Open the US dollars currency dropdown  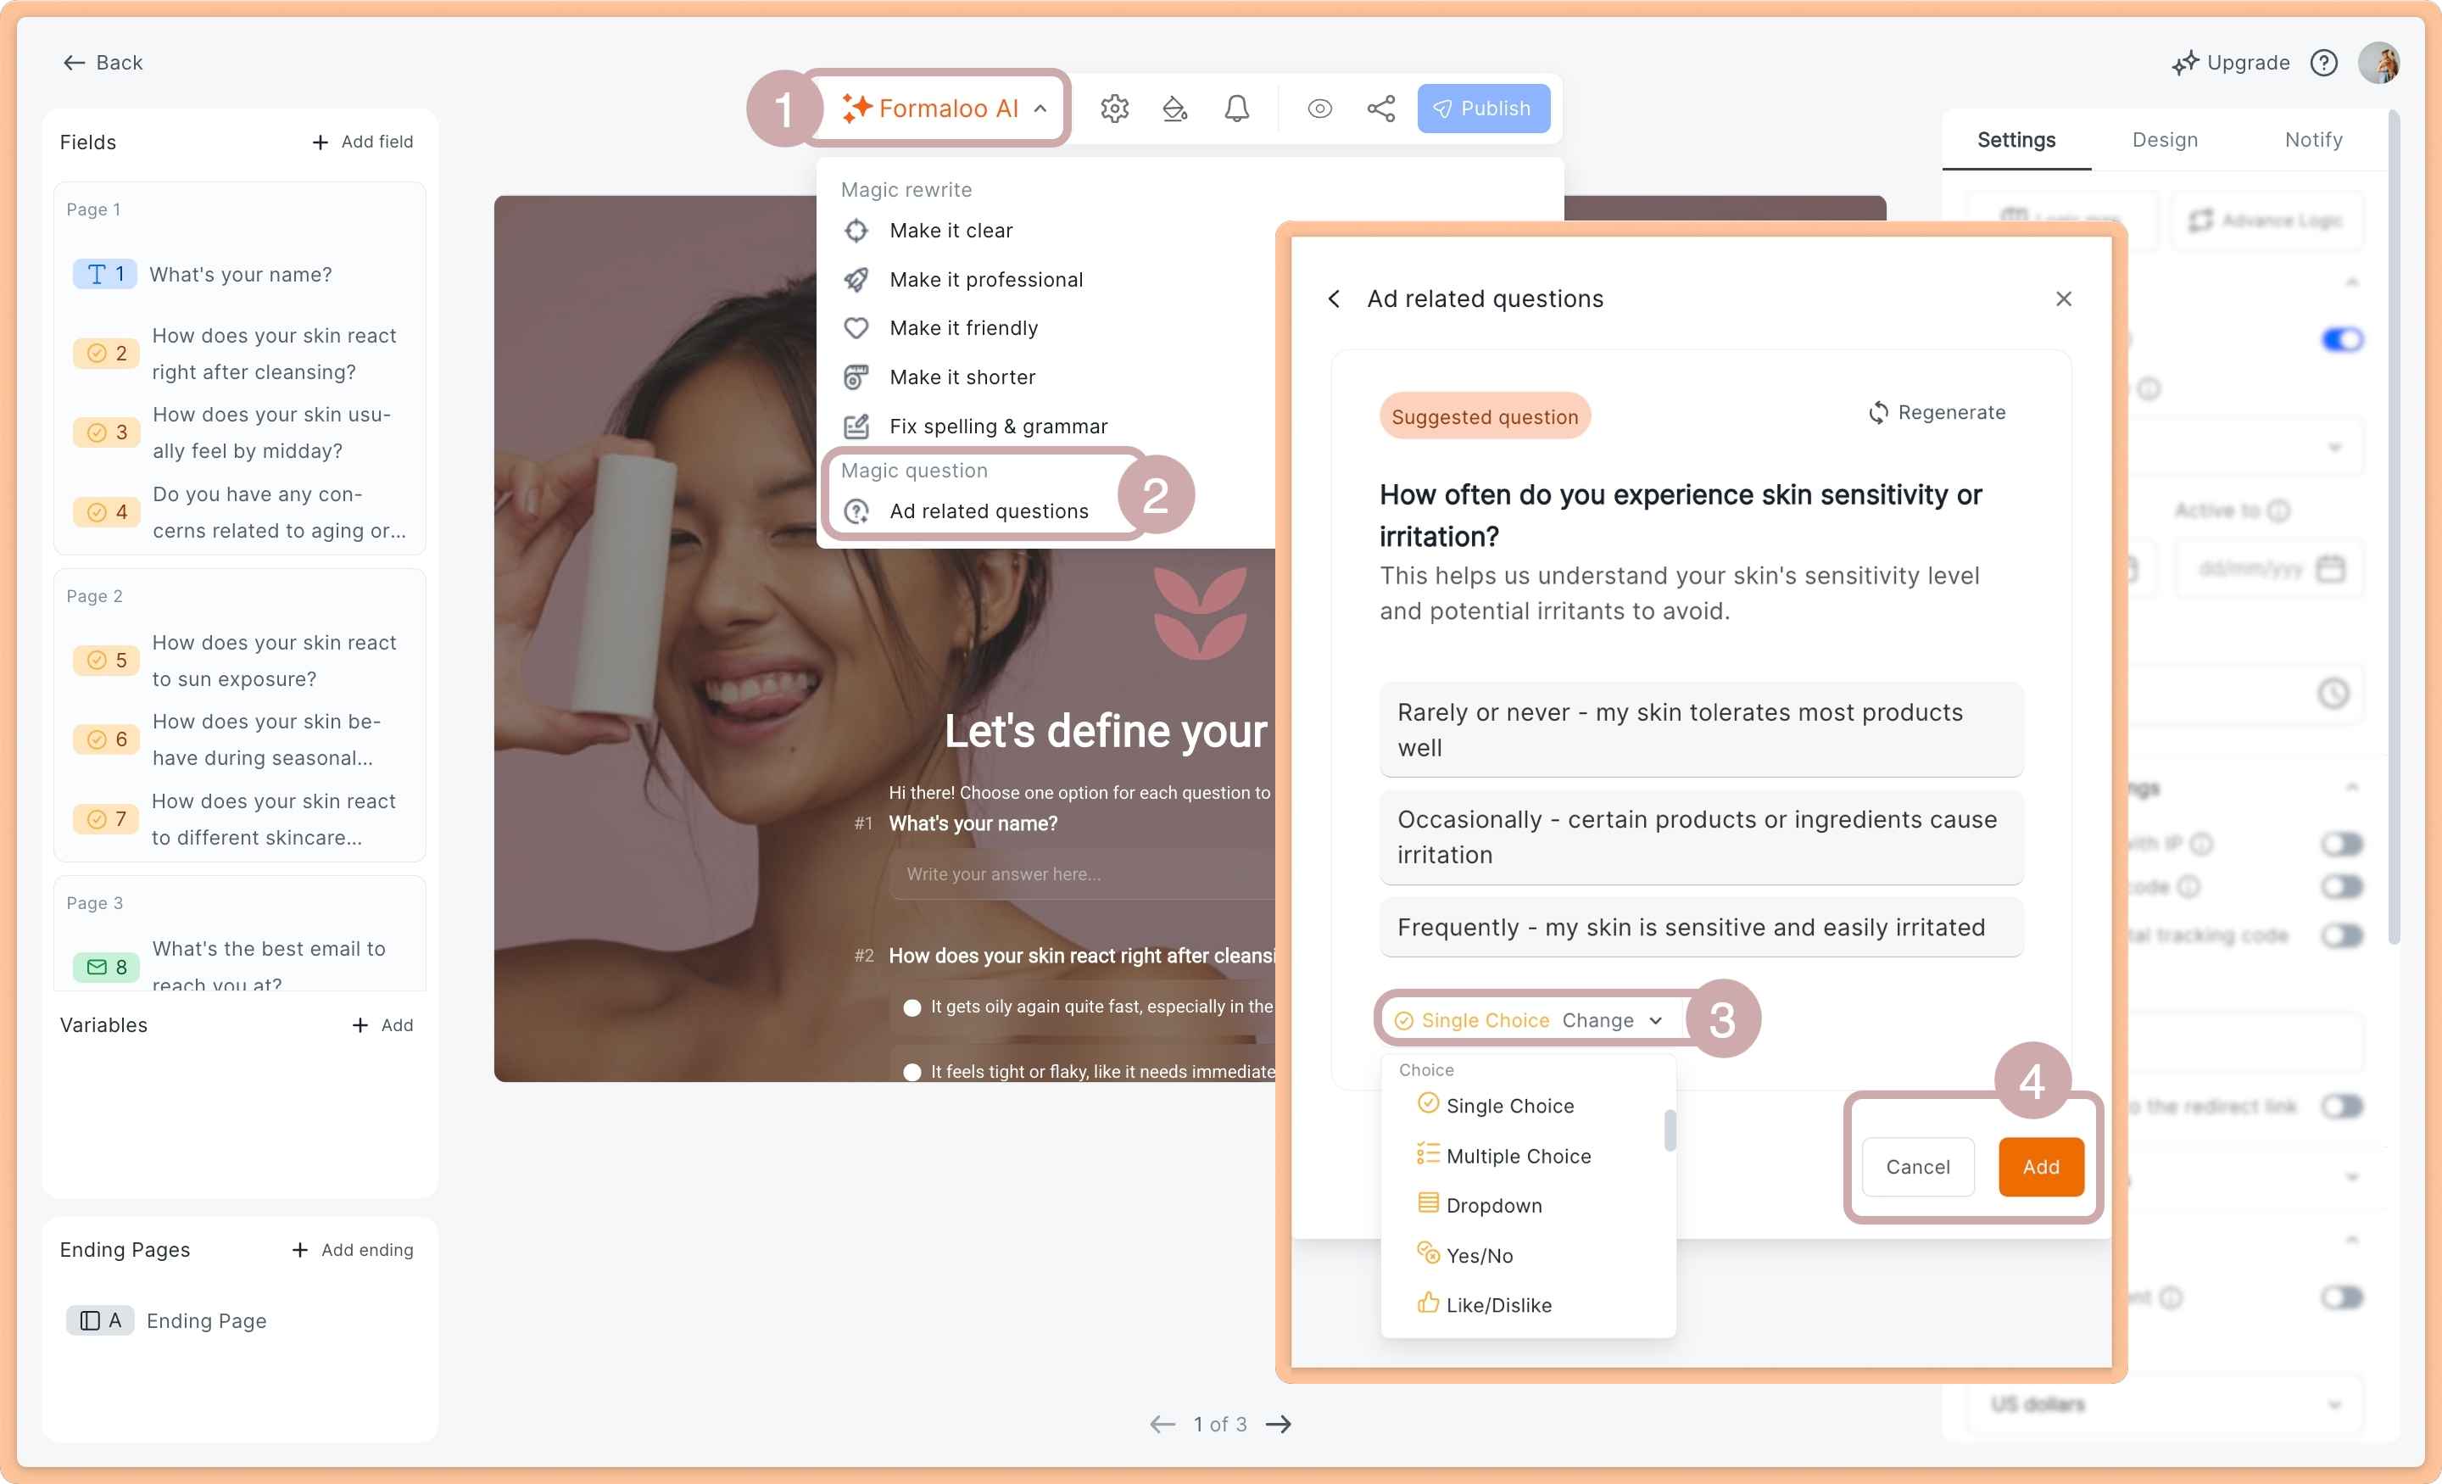pyautogui.click(x=2165, y=1404)
